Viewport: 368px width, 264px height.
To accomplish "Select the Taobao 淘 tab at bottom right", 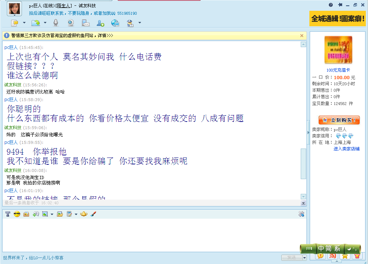I will [x=333, y=256].
